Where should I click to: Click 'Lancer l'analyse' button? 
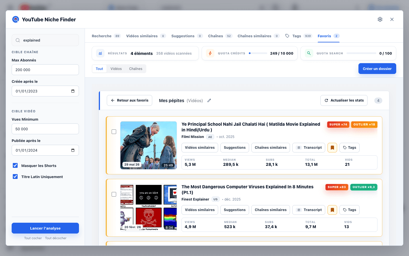coord(45,228)
